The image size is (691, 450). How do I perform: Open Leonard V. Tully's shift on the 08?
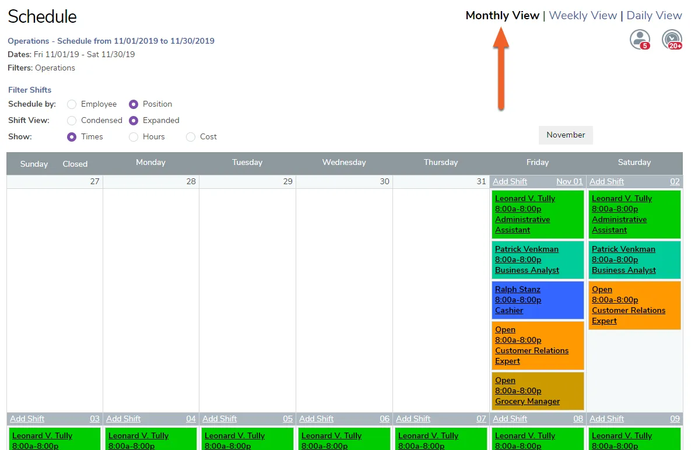pos(538,439)
